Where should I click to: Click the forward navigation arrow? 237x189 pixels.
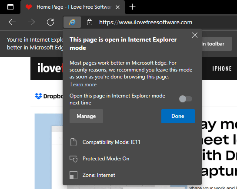[31, 22]
